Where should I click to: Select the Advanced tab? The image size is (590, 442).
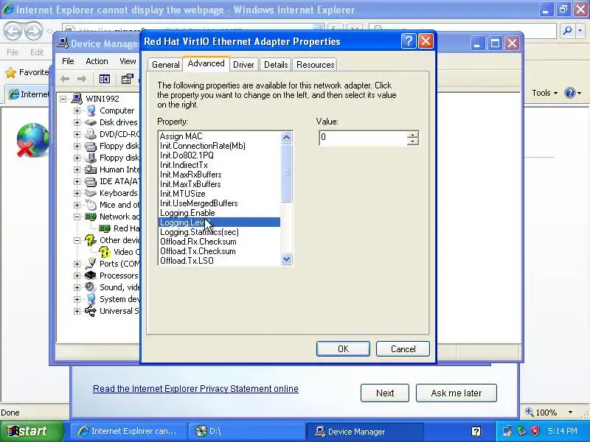206,63
